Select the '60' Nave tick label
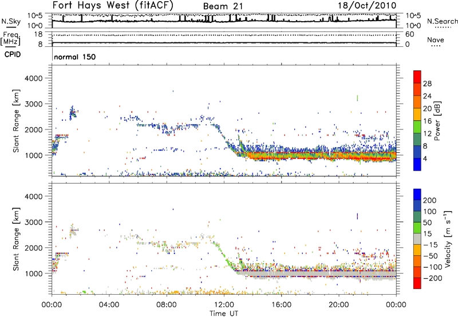This screenshot has height=317, width=458. [x=410, y=34]
